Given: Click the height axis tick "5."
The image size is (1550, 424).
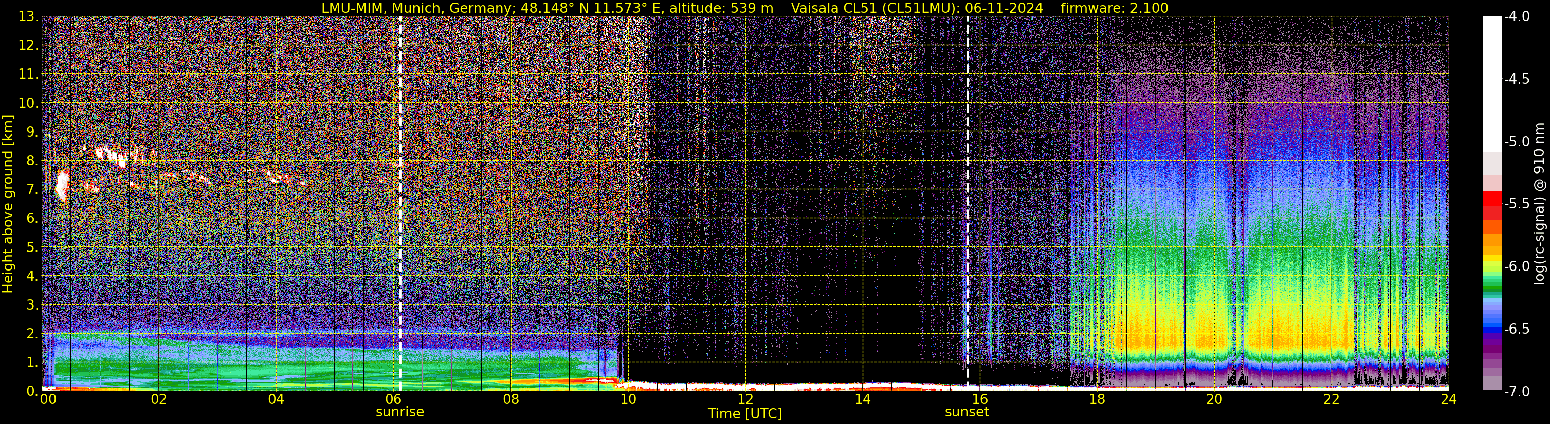Looking at the screenshot, I should tap(32, 247).
